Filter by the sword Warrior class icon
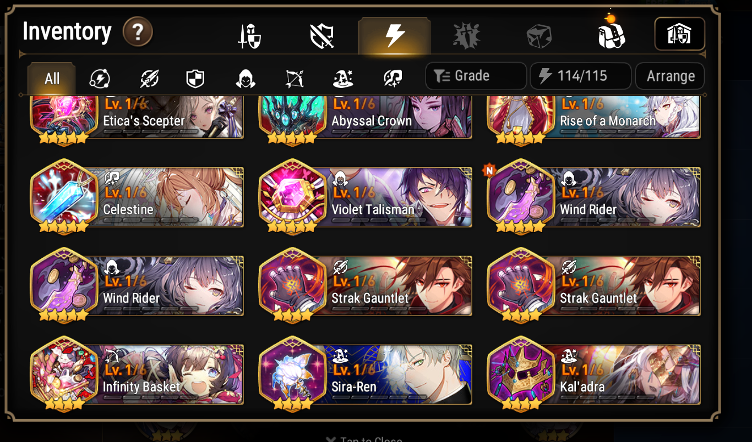 click(x=149, y=79)
